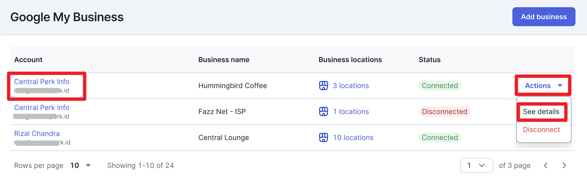
Task: Open first Central Perk Info account
Action: (42, 81)
